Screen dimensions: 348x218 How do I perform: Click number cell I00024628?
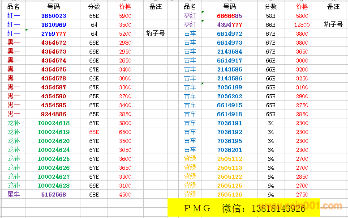[53, 185]
